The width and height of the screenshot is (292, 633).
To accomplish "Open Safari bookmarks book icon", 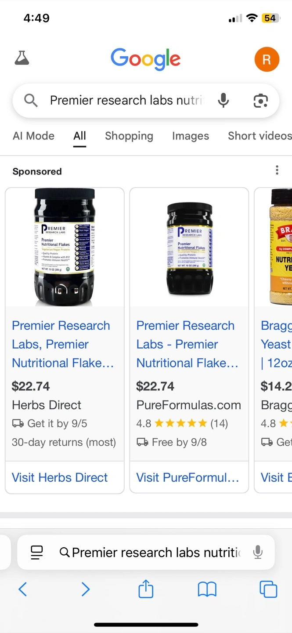I will pos(207,589).
